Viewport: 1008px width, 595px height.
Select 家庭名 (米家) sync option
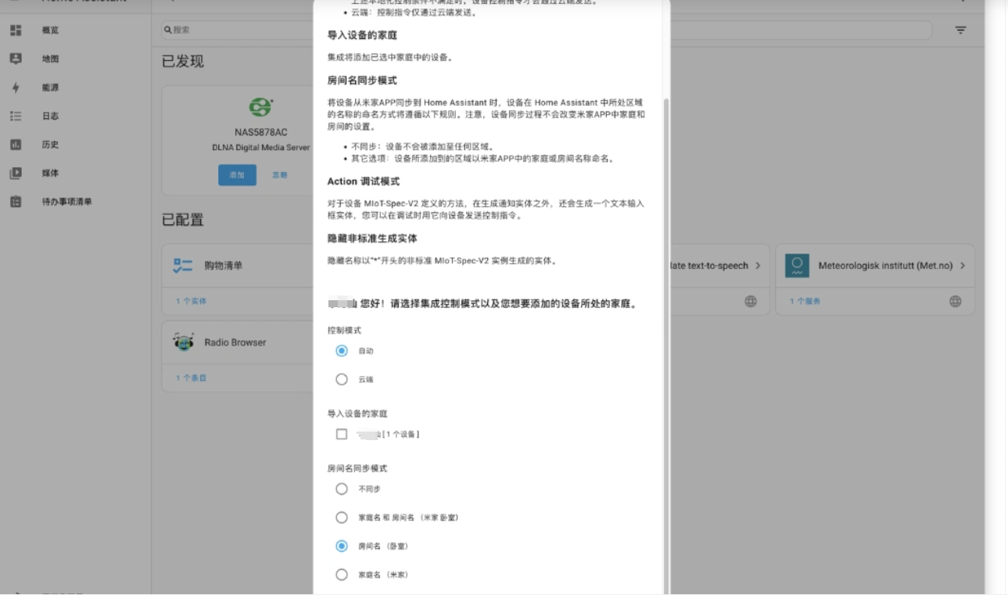coord(342,575)
